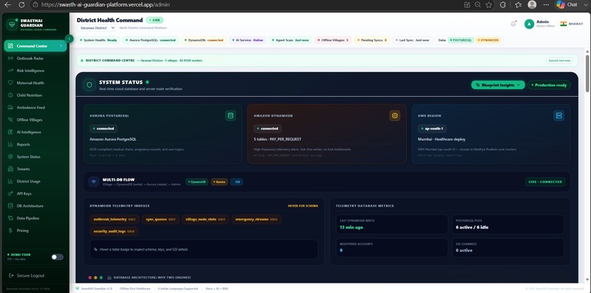
Task: Click the AWS Region card server icon
Action: click(559, 116)
